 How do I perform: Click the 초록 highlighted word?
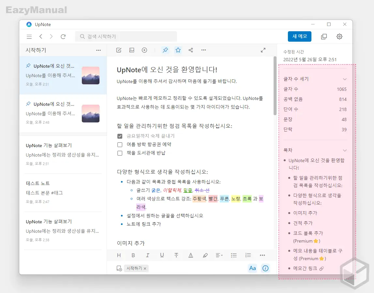[x=247, y=199]
